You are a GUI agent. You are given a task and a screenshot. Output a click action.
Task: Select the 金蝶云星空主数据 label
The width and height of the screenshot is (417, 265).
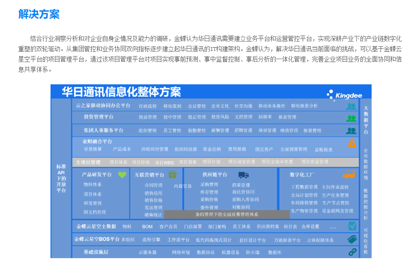(96, 226)
